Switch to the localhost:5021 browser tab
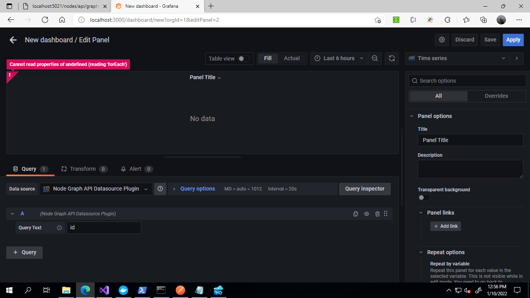This screenshot has width=530, height=298. pyautogui.click(x=64, y=6)
